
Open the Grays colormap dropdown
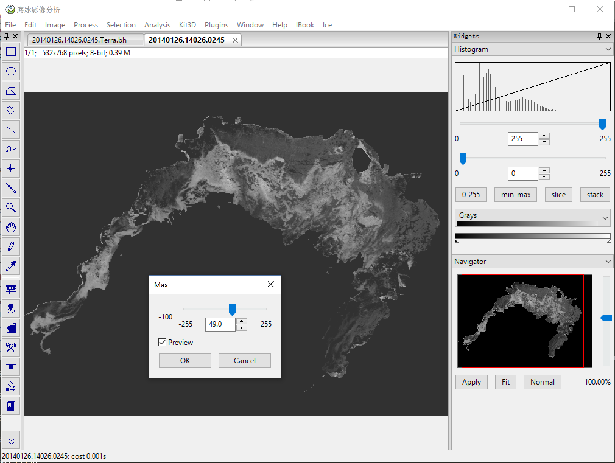pos(605,218)
